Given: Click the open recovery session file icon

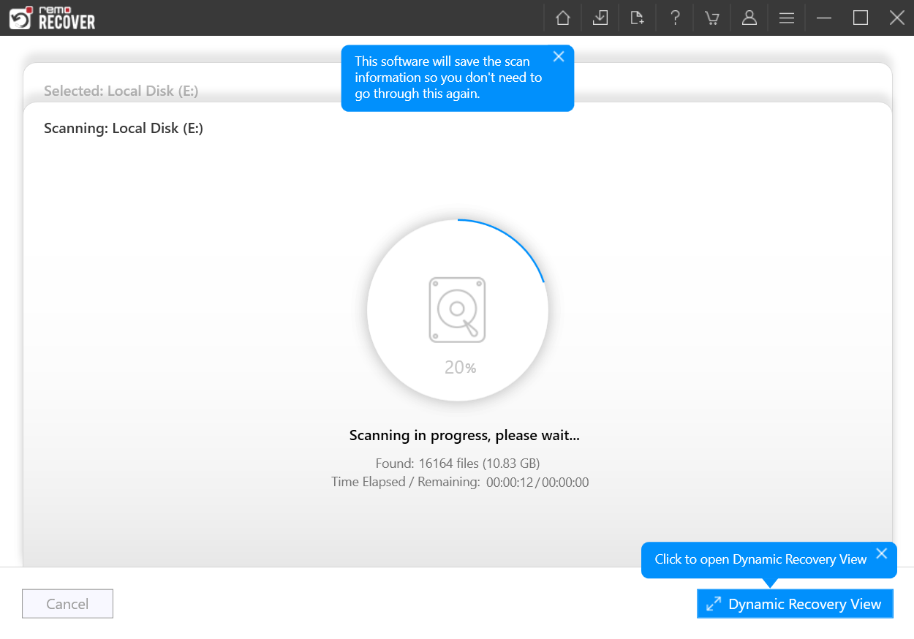Looking at the screenshot, I should point(637,18).
